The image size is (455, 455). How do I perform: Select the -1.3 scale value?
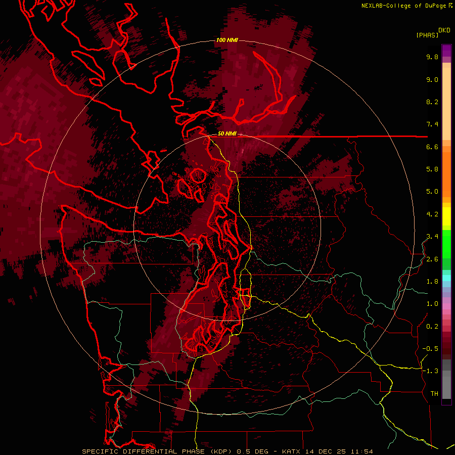[x=430, y=371]
